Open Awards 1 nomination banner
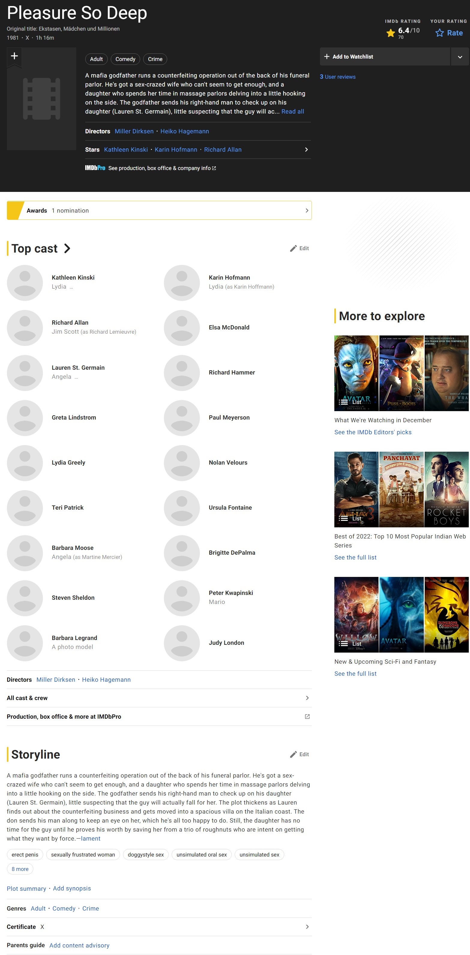Screen dimensions: 470x955 point(159,211)
